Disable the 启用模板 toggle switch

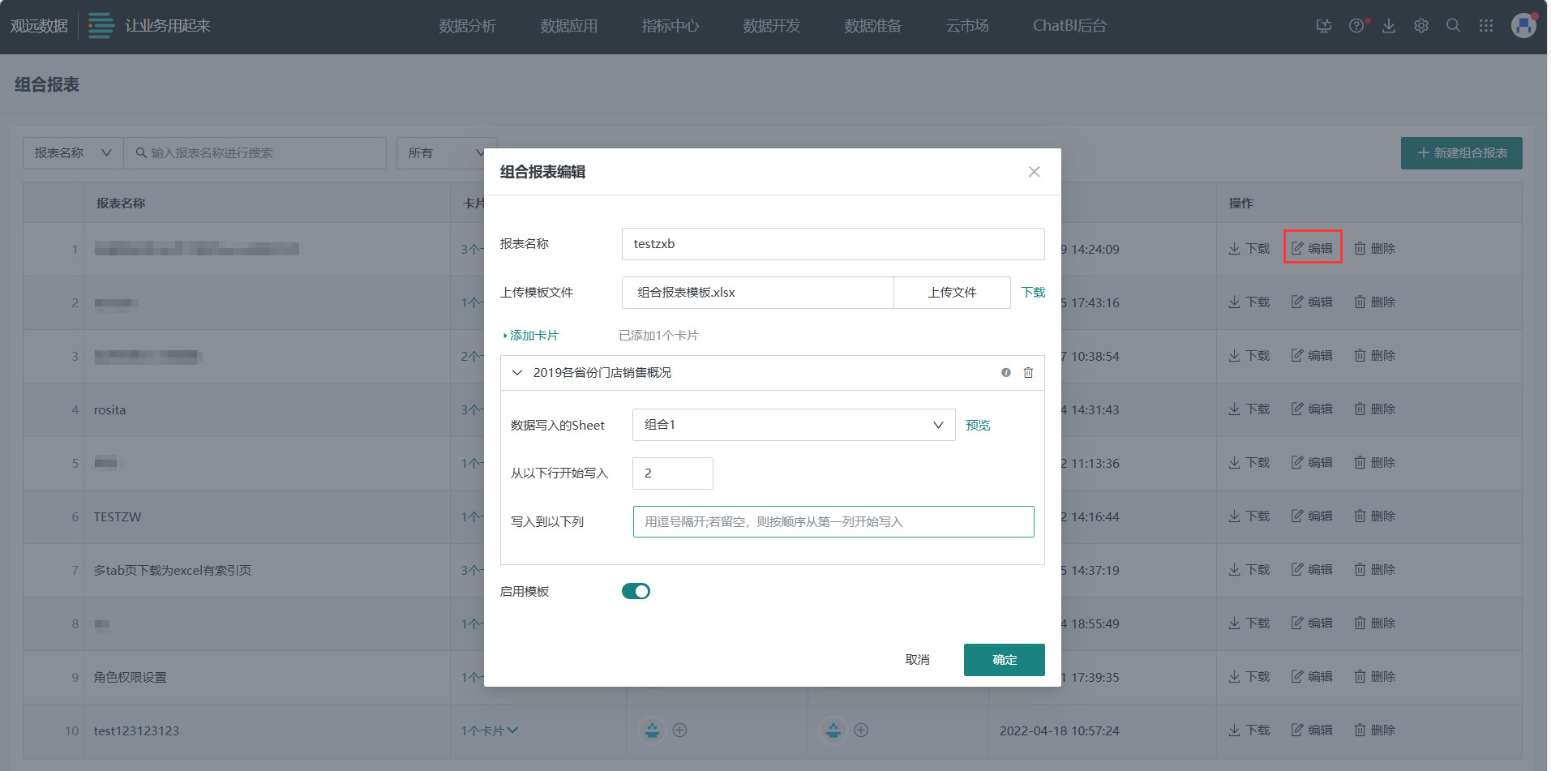click(636, 591)
